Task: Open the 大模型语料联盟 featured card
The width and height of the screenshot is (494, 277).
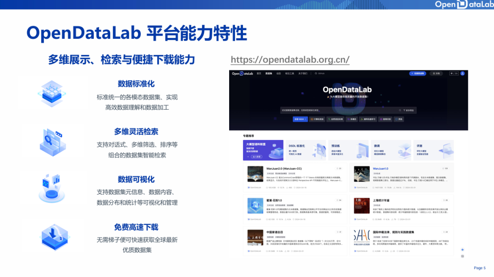Action: [263, 150]
